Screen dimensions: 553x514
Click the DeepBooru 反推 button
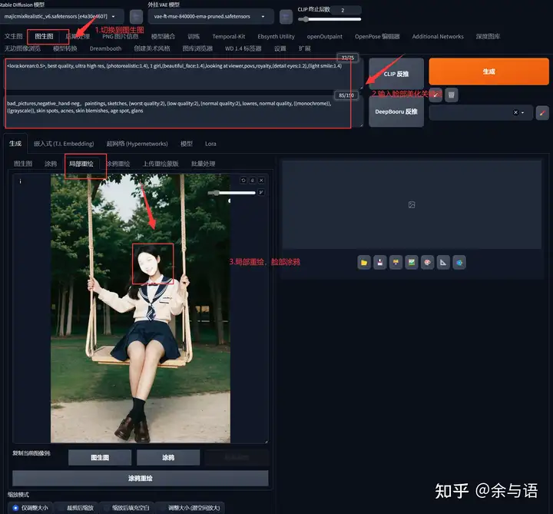point(396,111)
